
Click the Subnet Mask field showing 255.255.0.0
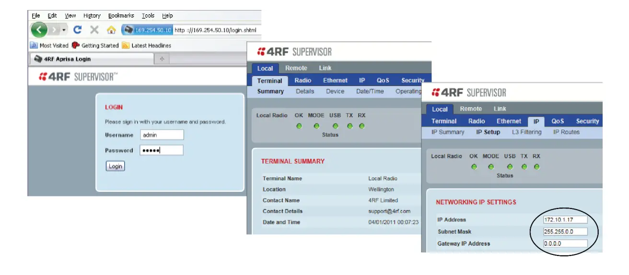click(x=565, y=231)
